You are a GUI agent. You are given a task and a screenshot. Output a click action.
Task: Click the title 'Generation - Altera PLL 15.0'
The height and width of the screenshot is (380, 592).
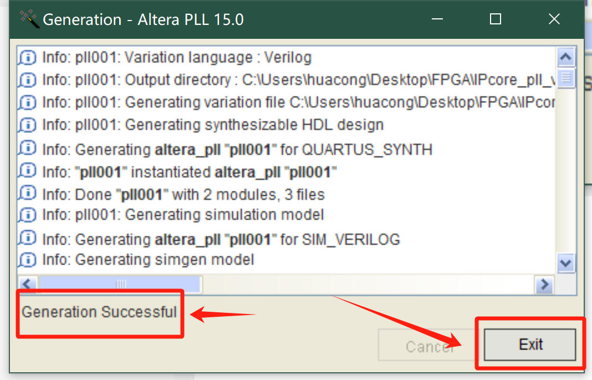pos(144,19)
